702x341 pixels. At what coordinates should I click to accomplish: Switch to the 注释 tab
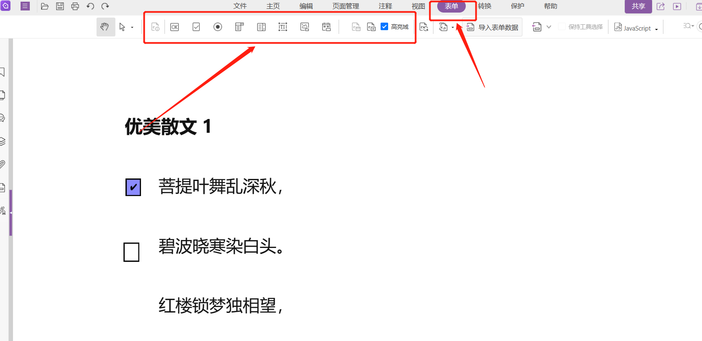pos(385,6)
